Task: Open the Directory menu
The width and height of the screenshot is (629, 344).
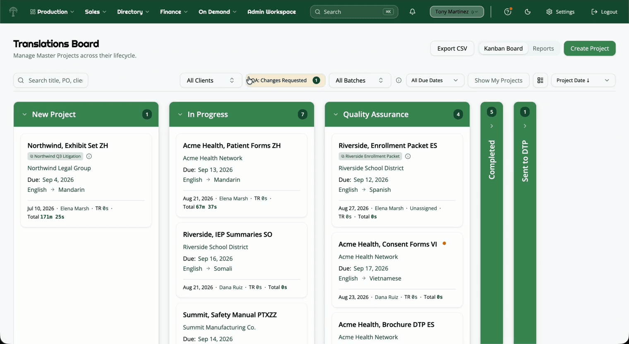Action: [x=133, y=12]
